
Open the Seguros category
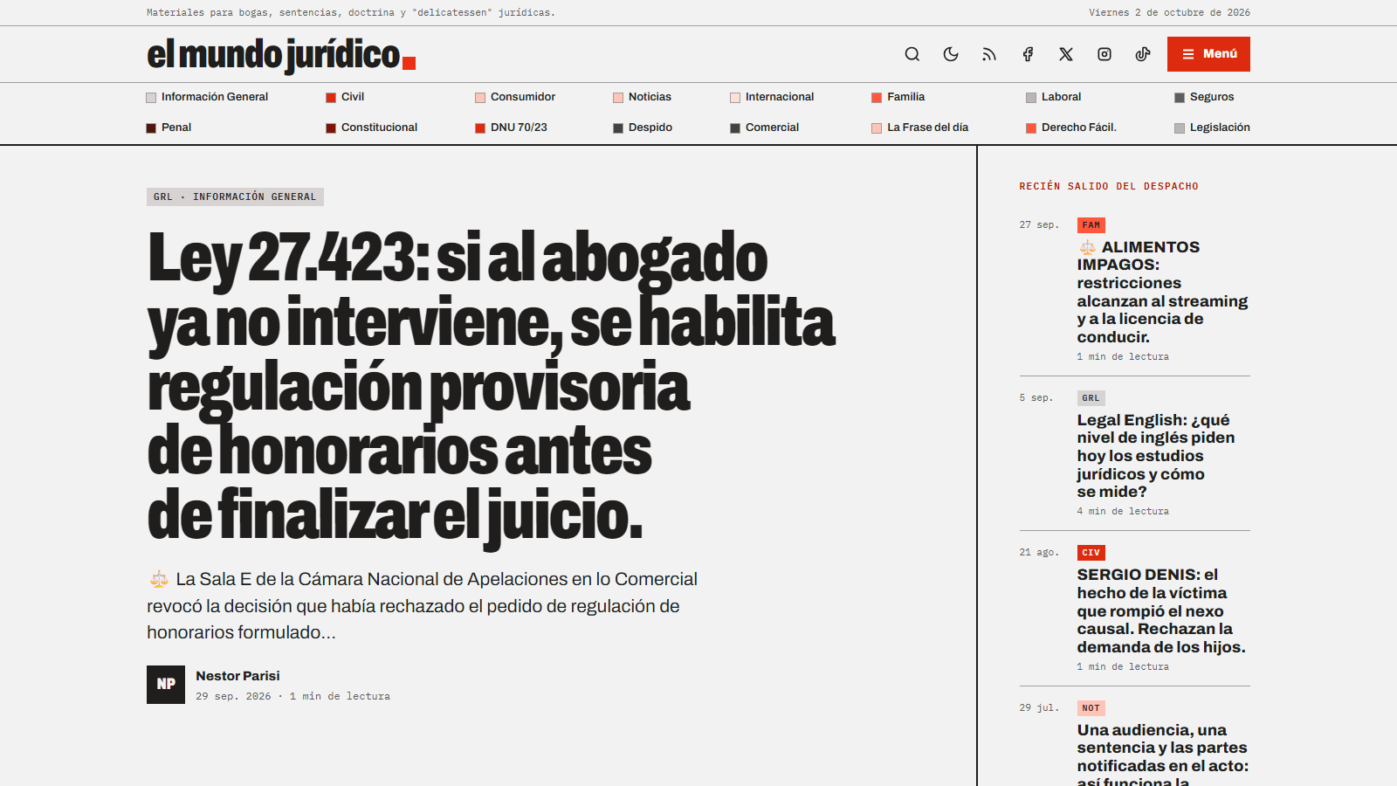pyautogui.click(x=1204, y=97)
